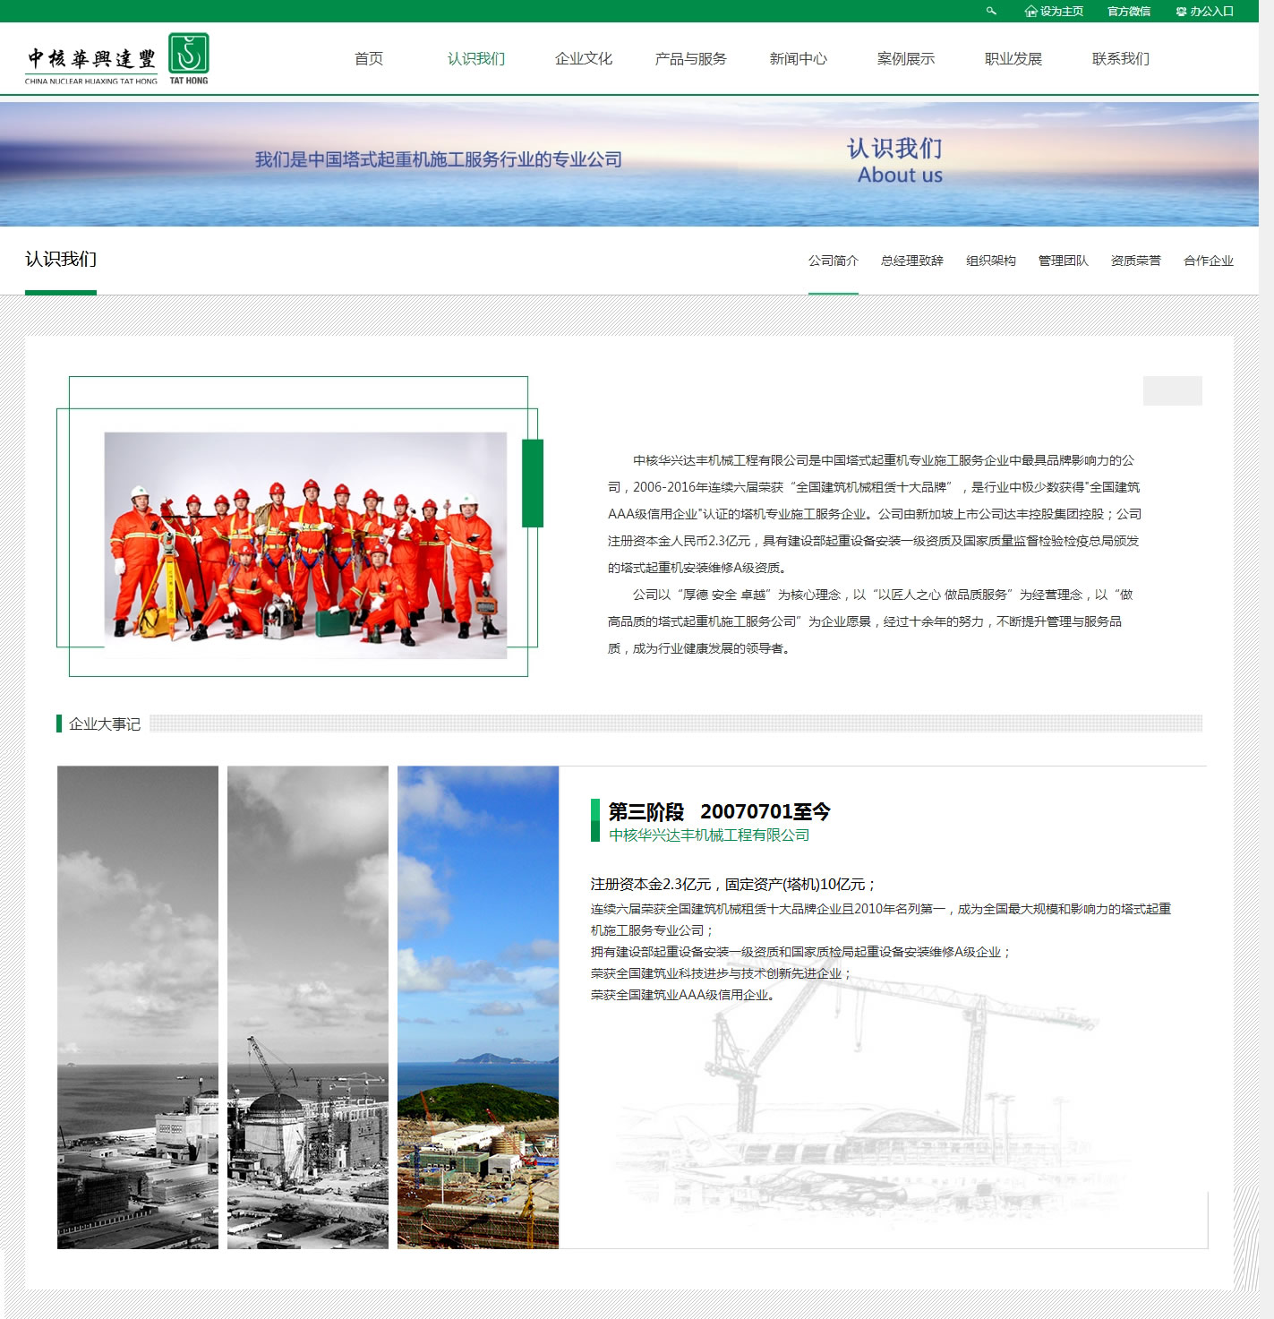Click the banner slogan 我们是中国塔式起重机施工服务行业的专业公司
Viewport: 1274px width, 1319px height.
click(439, 159)
